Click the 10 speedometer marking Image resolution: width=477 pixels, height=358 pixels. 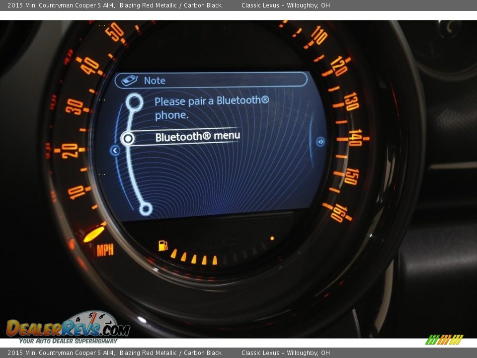click(76, 192)
